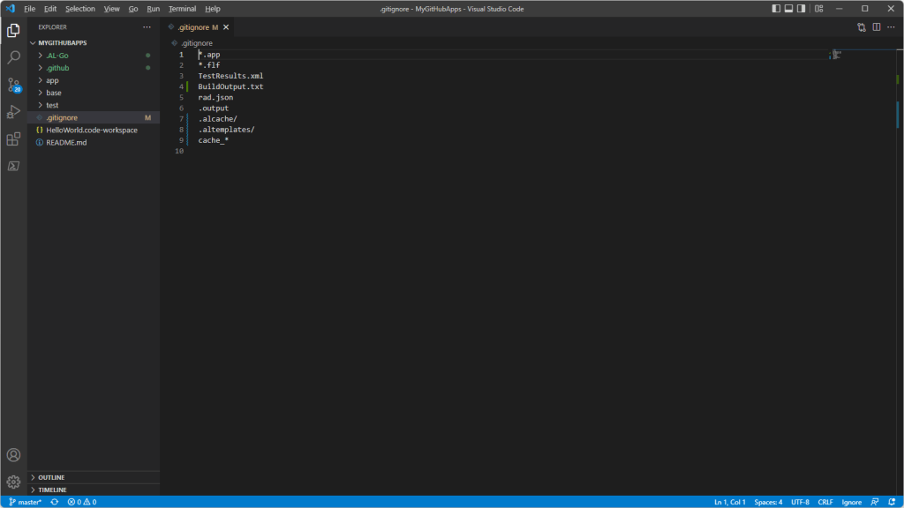Open the Explorer view in activity bar
The image size is (904, 508).
tap(13, 30)
